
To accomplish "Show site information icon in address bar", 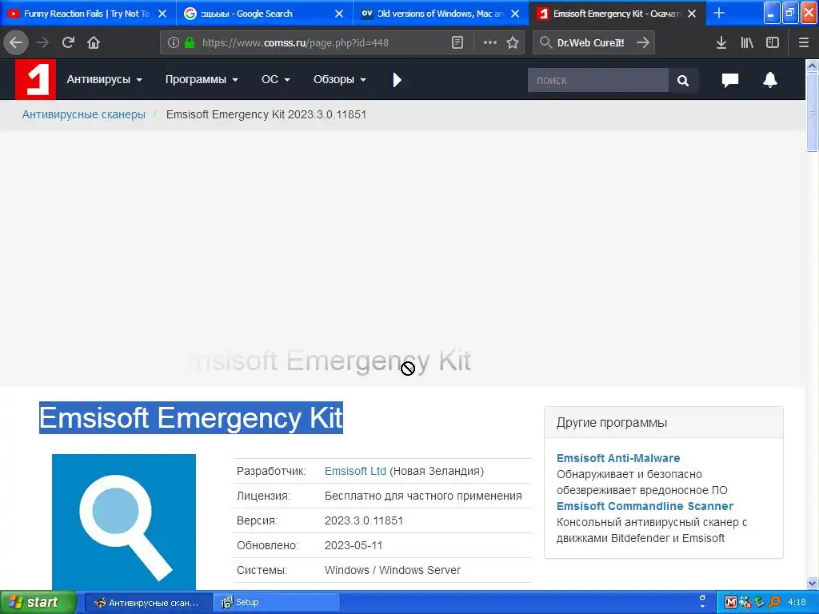I will pyautogui.click(x=174, y=43).
